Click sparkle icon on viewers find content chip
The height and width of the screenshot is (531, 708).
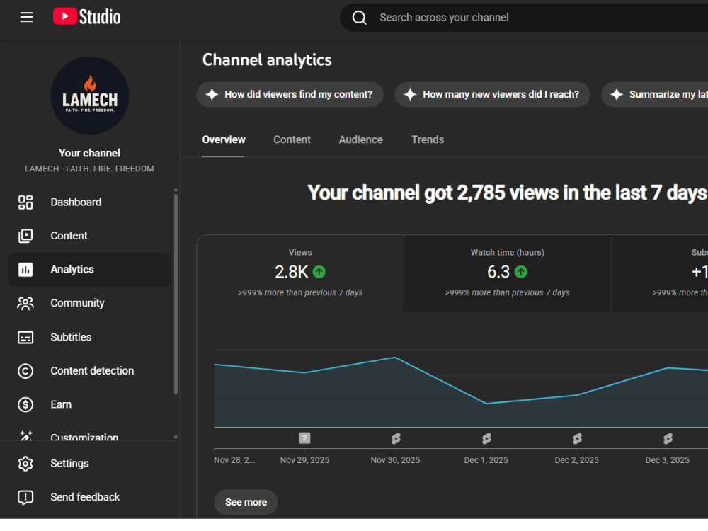212,94
